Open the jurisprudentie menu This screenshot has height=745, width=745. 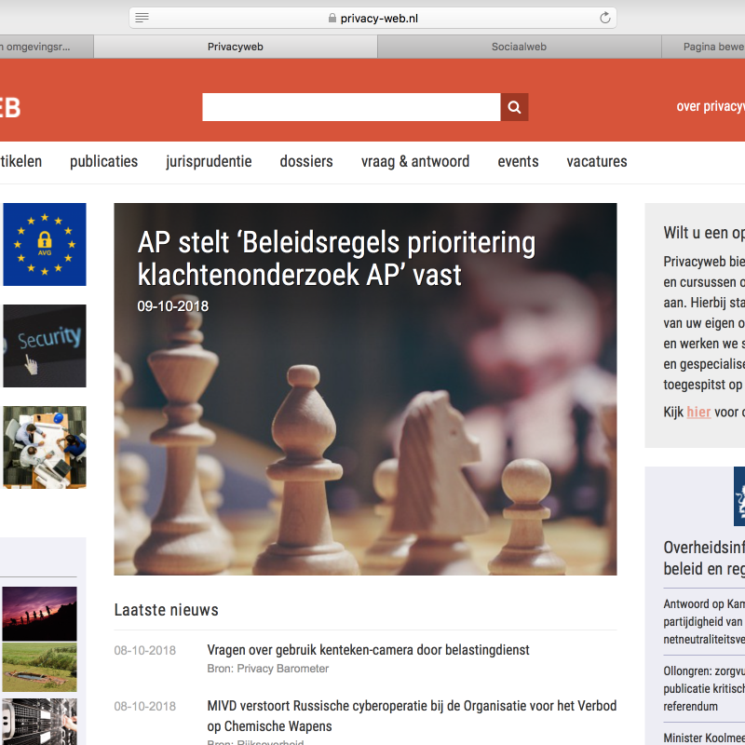tap(209, 161)
